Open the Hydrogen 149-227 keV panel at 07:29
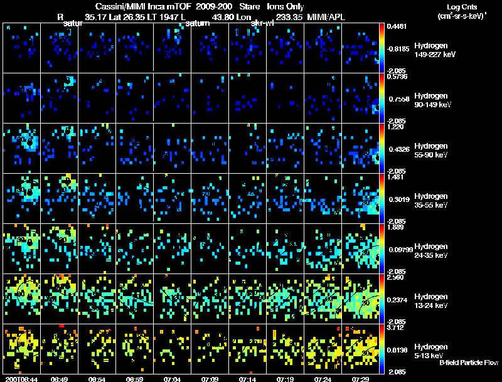This screenshot has height=382, width=502. [x=360, y=48]
